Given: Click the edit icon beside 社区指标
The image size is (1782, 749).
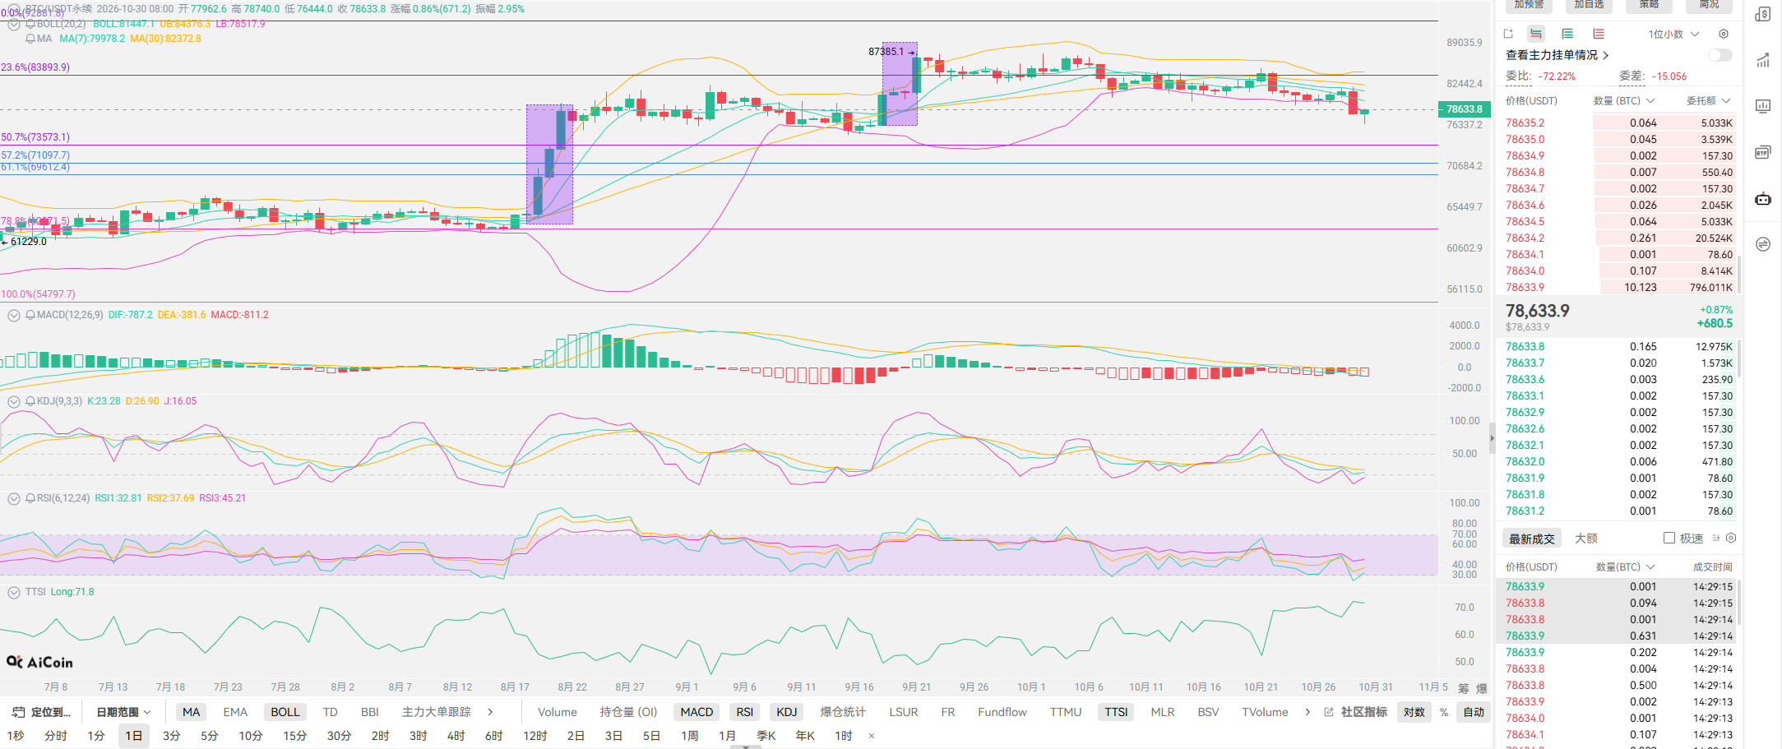Looking at the screenshot, I should pos(1329,712).
